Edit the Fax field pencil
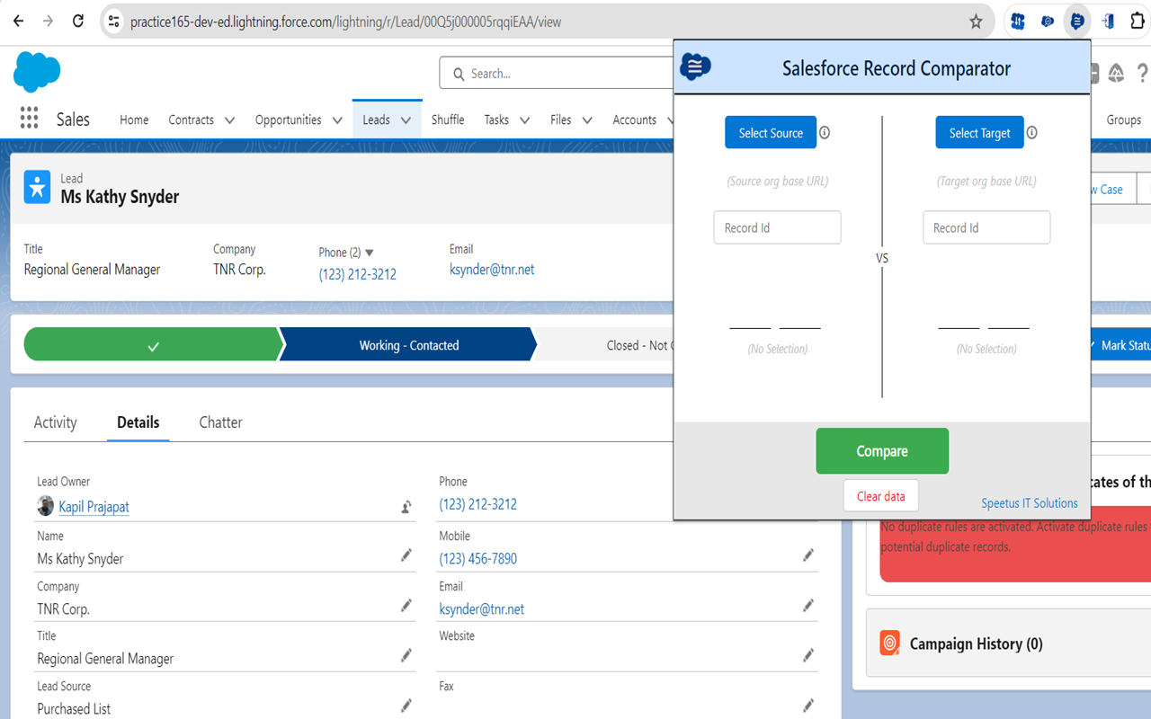This screenshot has width=1151, height=719. [808, 706]
